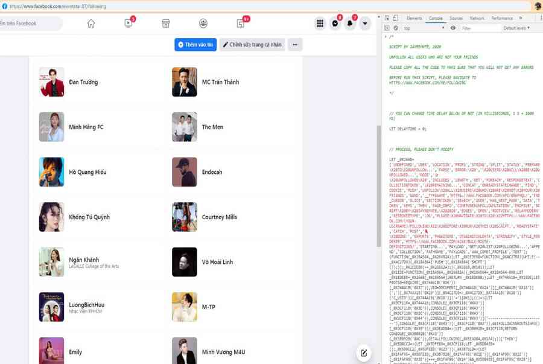Clear the console with the ban icon
This screenshot has width=543, height=364.
point(396,28)
